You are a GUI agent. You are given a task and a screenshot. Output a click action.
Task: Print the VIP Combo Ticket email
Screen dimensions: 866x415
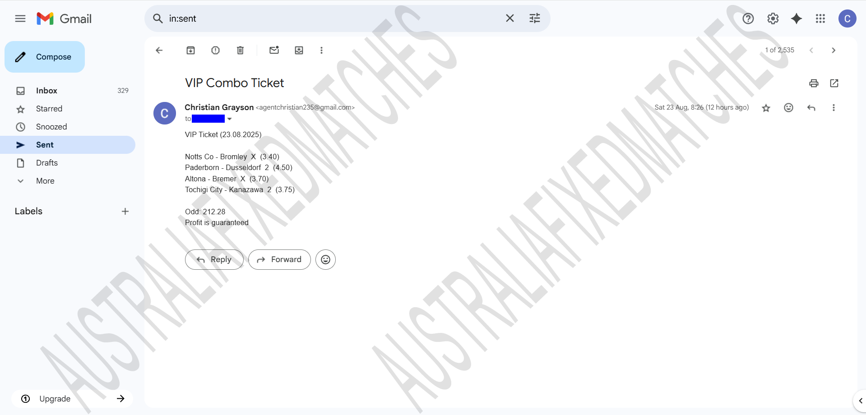[x=814, y=83]
